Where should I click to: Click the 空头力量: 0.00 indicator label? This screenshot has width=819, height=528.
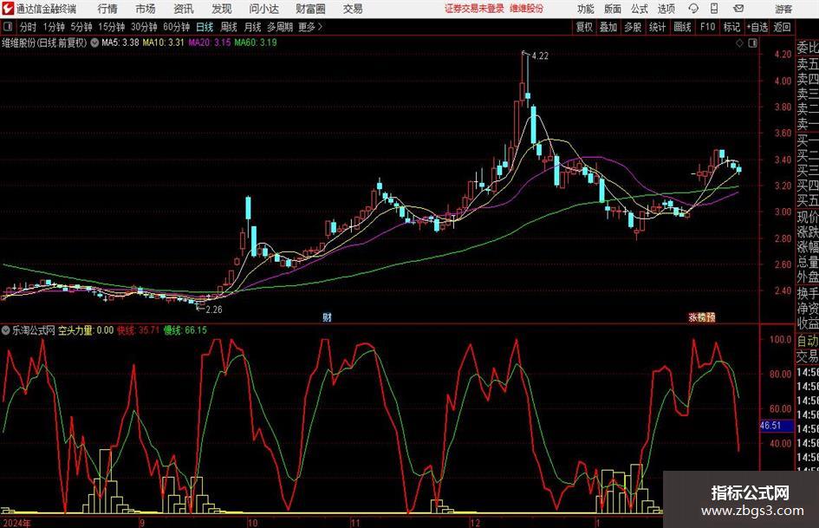86,330
